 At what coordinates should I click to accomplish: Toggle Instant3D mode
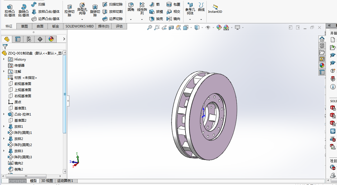[x=215, y=9]
